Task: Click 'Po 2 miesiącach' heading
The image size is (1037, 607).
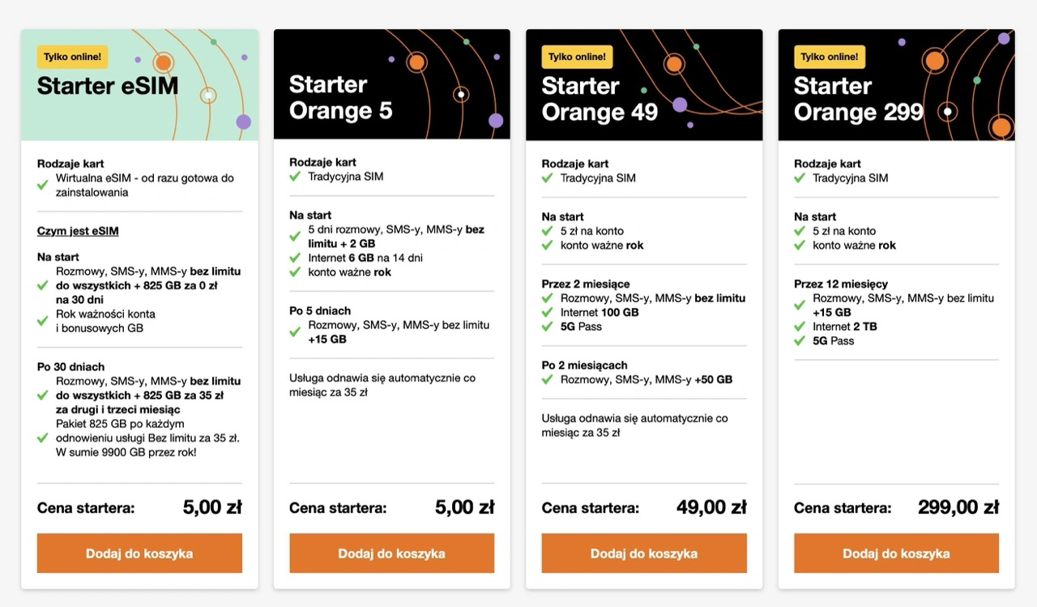Action: (x=585, y=365)
